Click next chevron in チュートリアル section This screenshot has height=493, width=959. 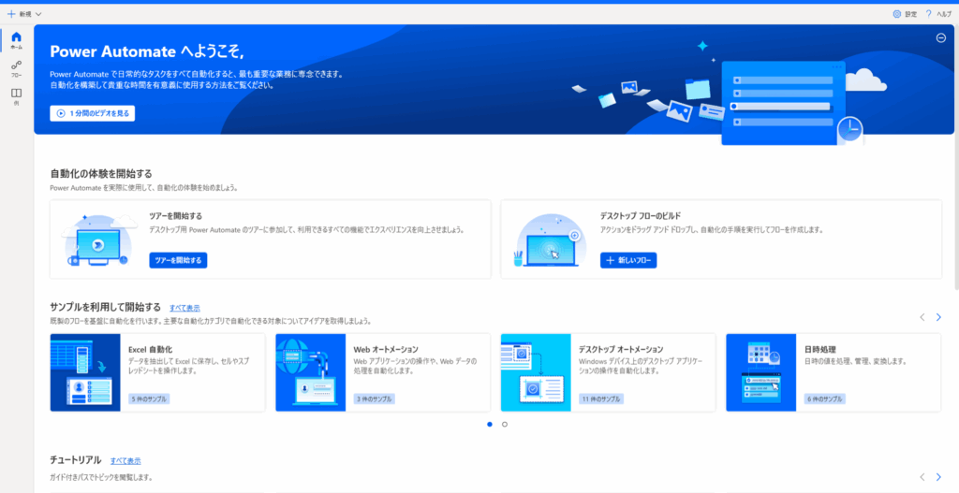(x=938, y=477)
